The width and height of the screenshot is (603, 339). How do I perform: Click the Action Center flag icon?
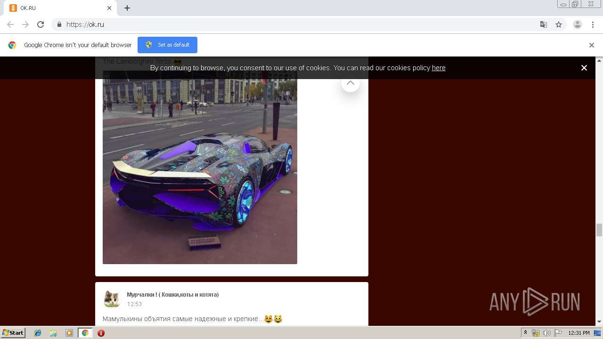point(558,333)
